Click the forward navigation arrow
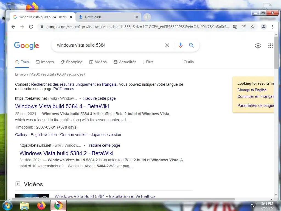The image size is (281, 211). click(x=22, y=27)
